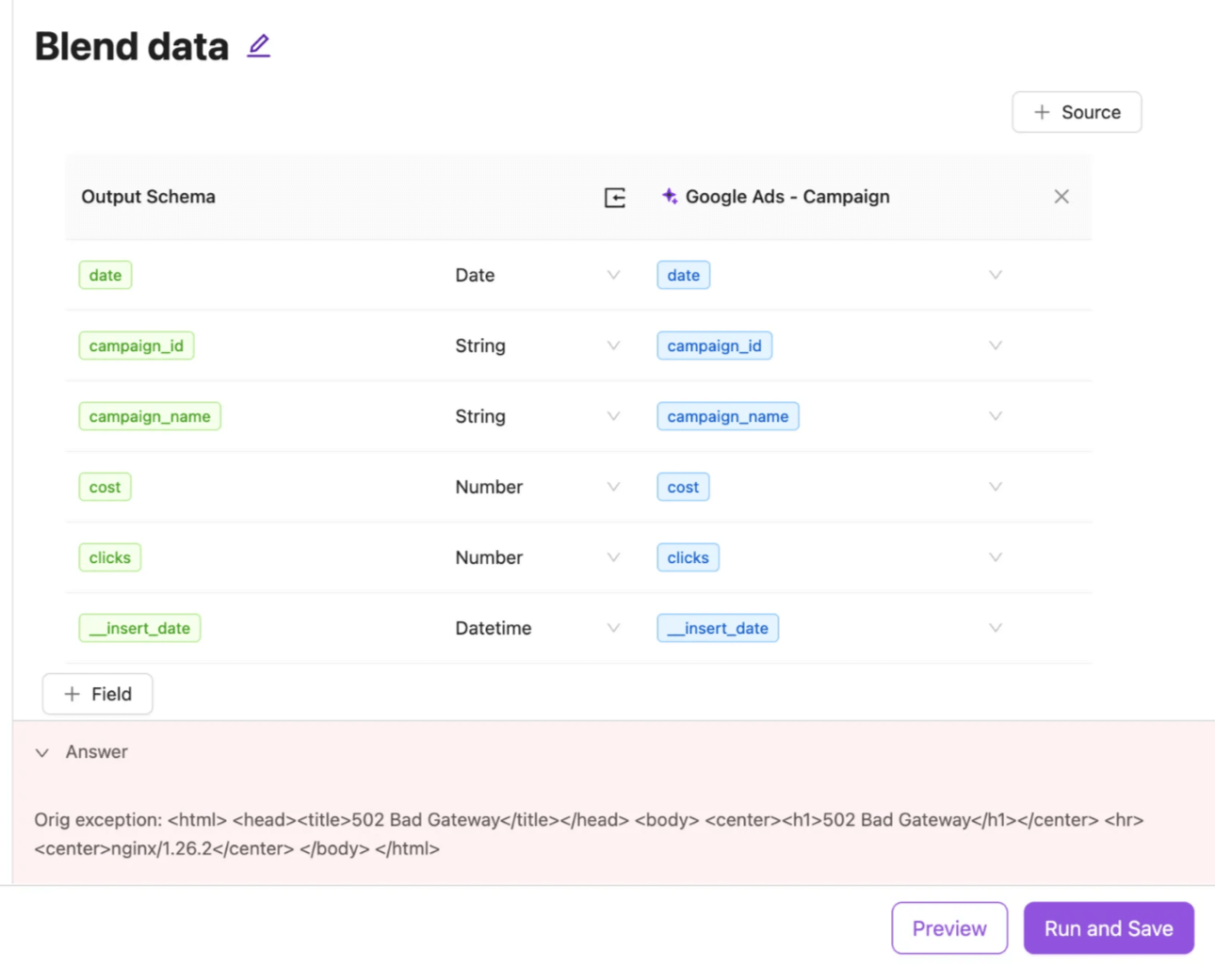Select the green campaign_name output field tag
Screen dimensions: 1215x965
[x=150, y=416]
